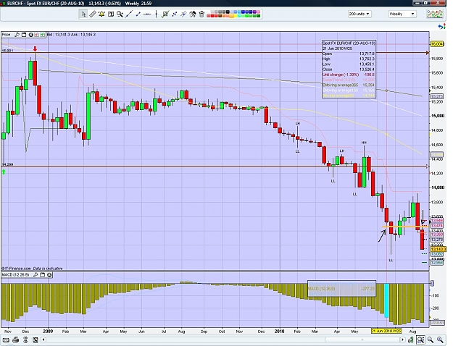Pick the dark green color swatch
The image size is (453, 346).
(x=258, y=16)
